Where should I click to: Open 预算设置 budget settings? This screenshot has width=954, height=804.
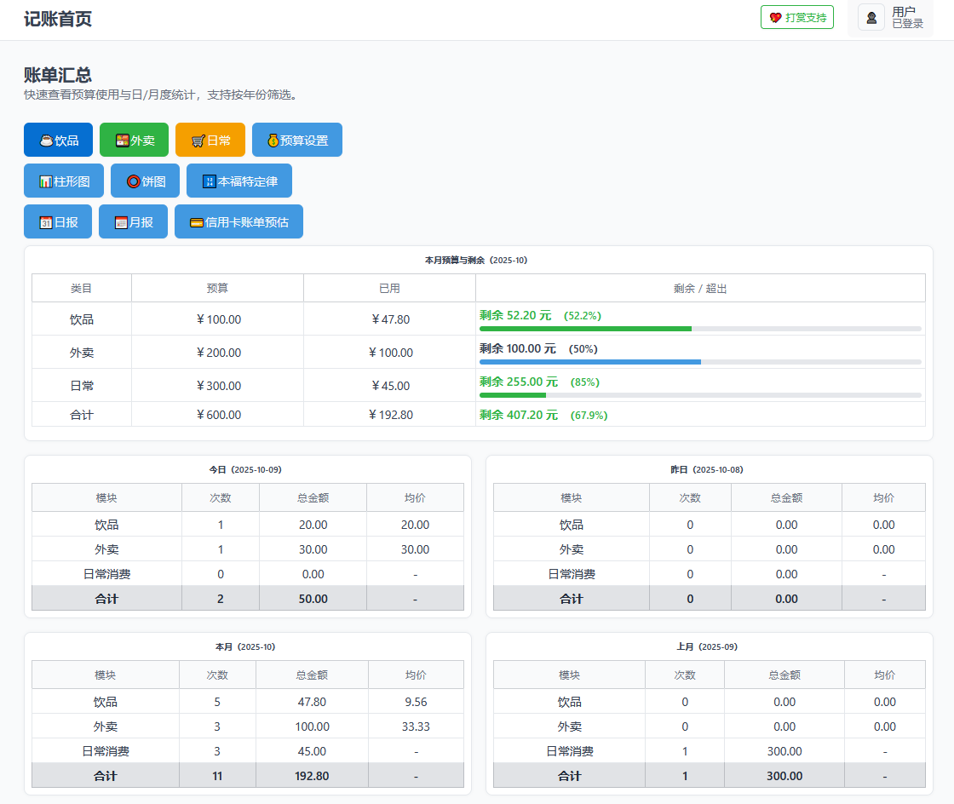click(296, 140)
